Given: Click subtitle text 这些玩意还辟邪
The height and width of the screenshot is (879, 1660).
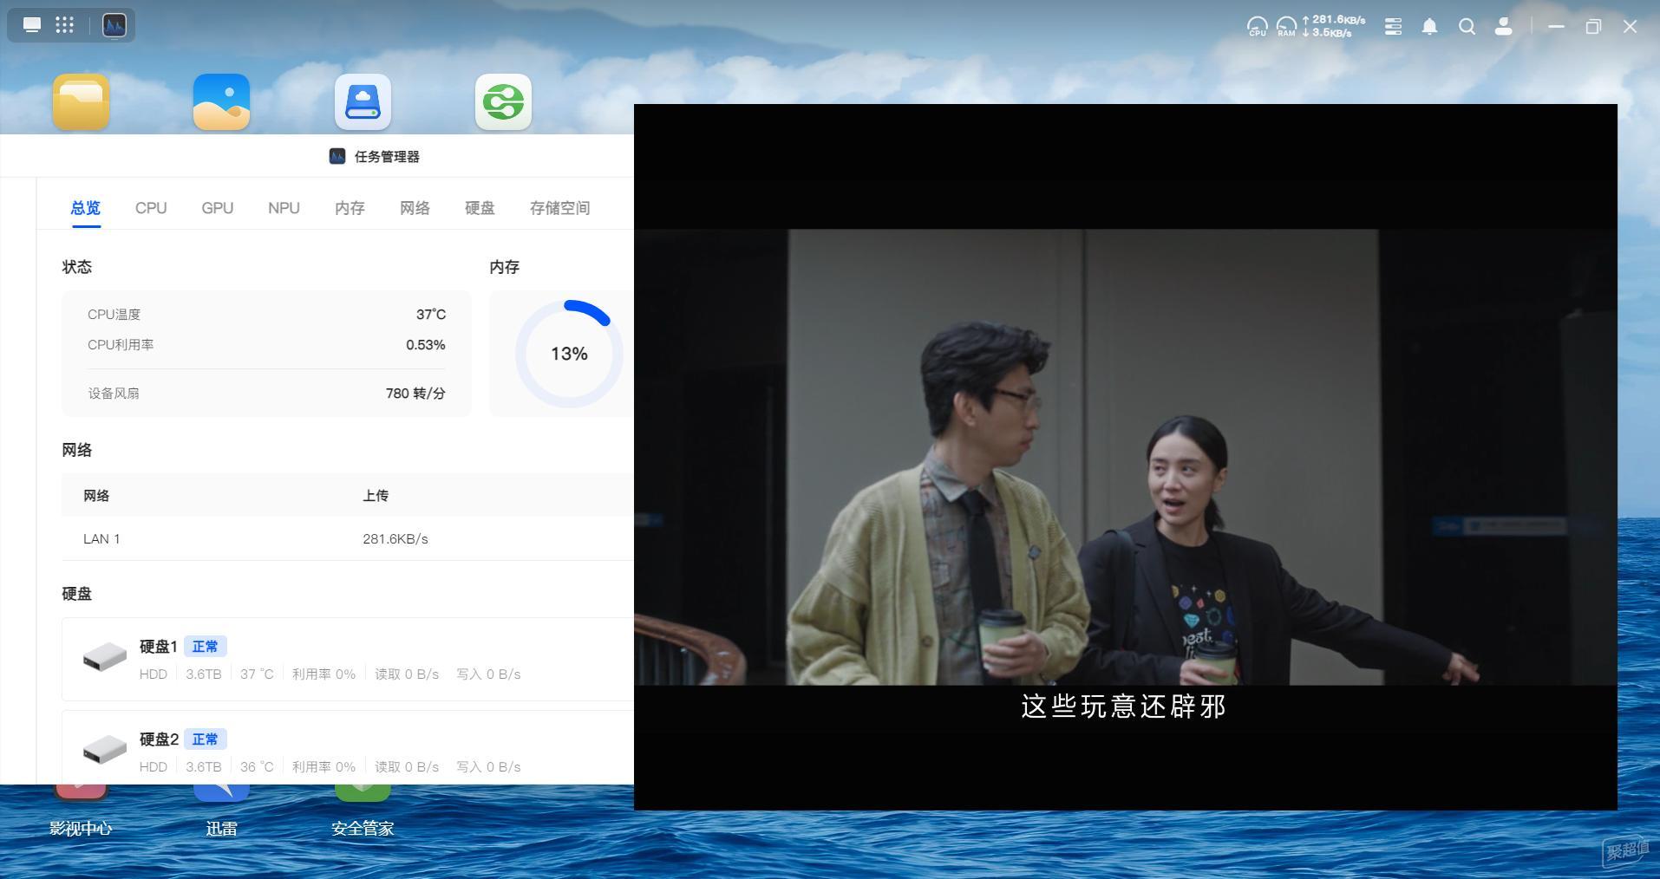Looking at the screenshot, I should pyautogui.click(x=1124, y=706).
